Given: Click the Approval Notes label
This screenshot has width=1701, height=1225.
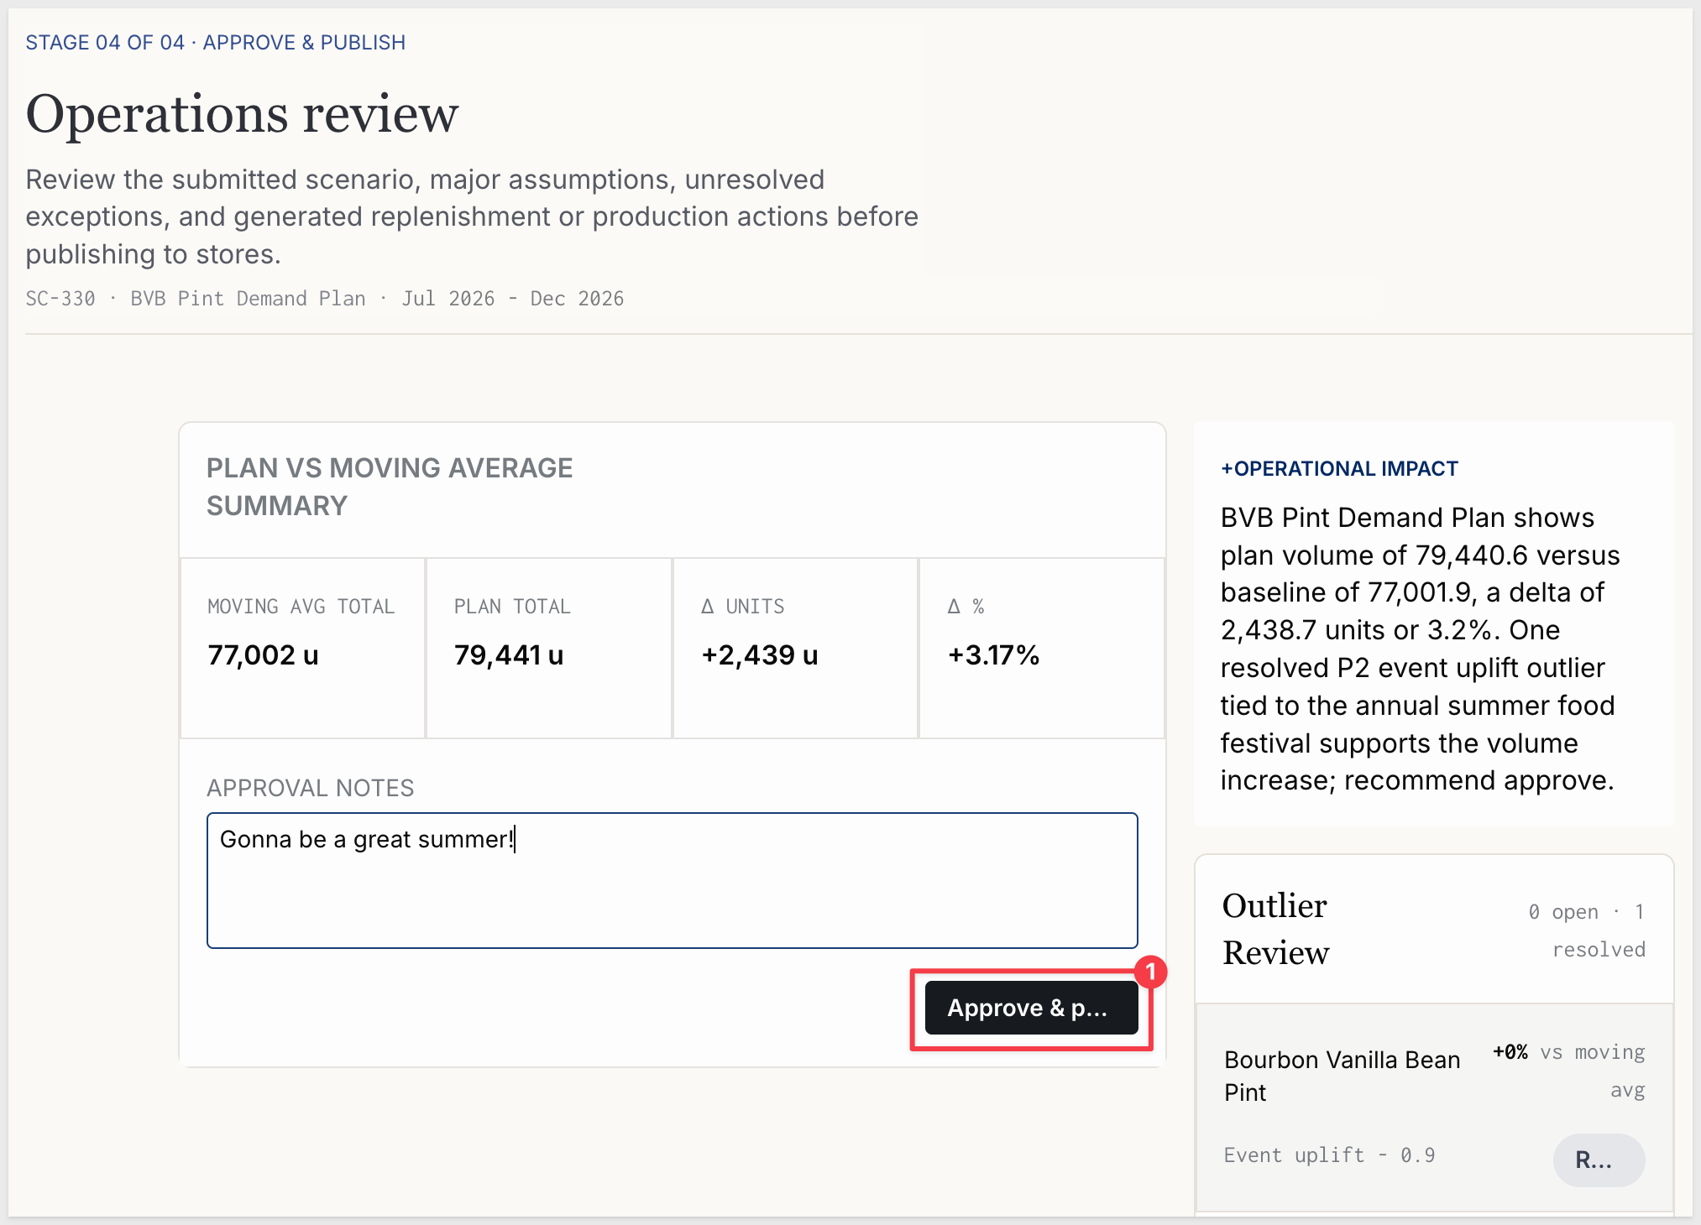Looking at the screenshot, I should (311, 788).
